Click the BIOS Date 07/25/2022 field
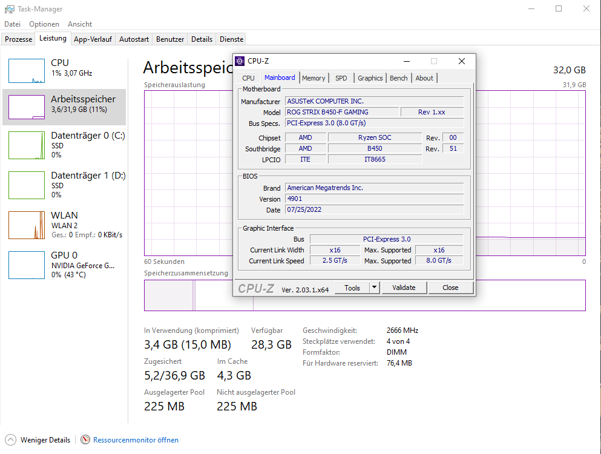The image size is (601, 454). 375,209
